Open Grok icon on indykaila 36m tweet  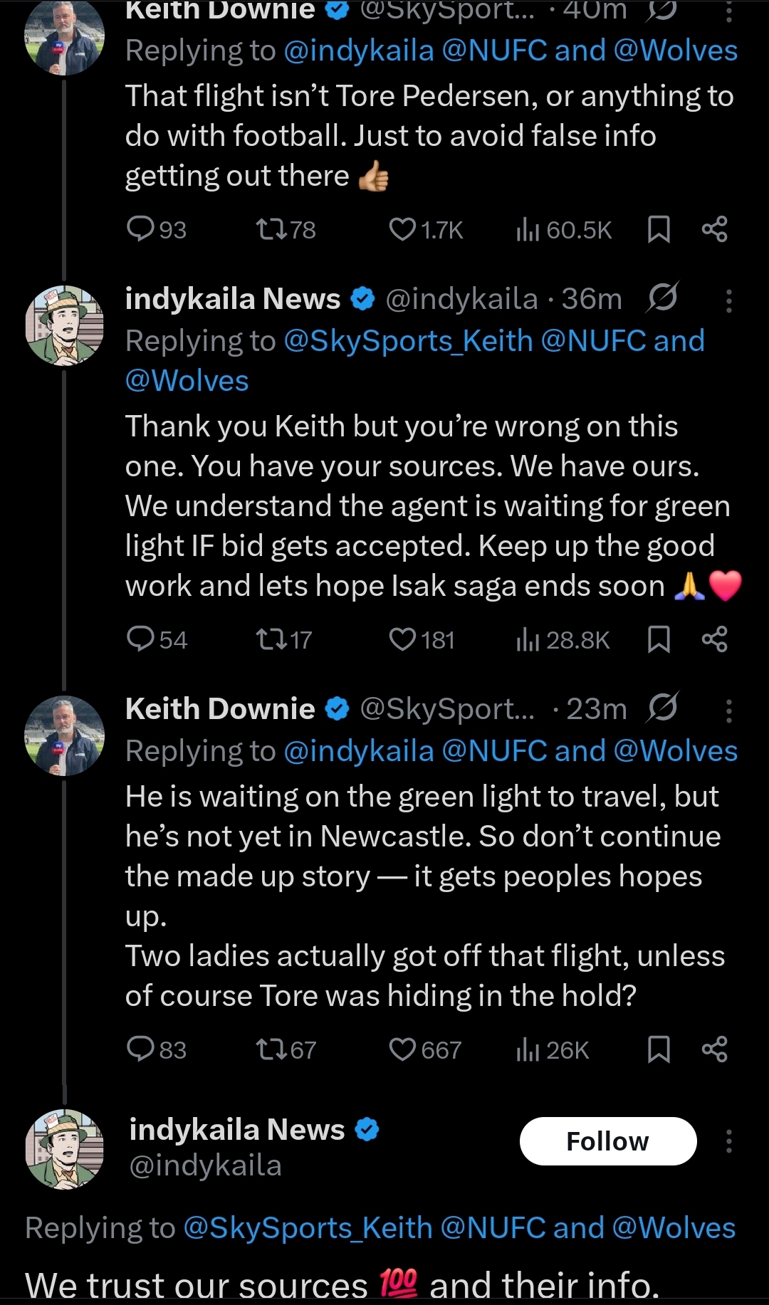coord(662,298)
